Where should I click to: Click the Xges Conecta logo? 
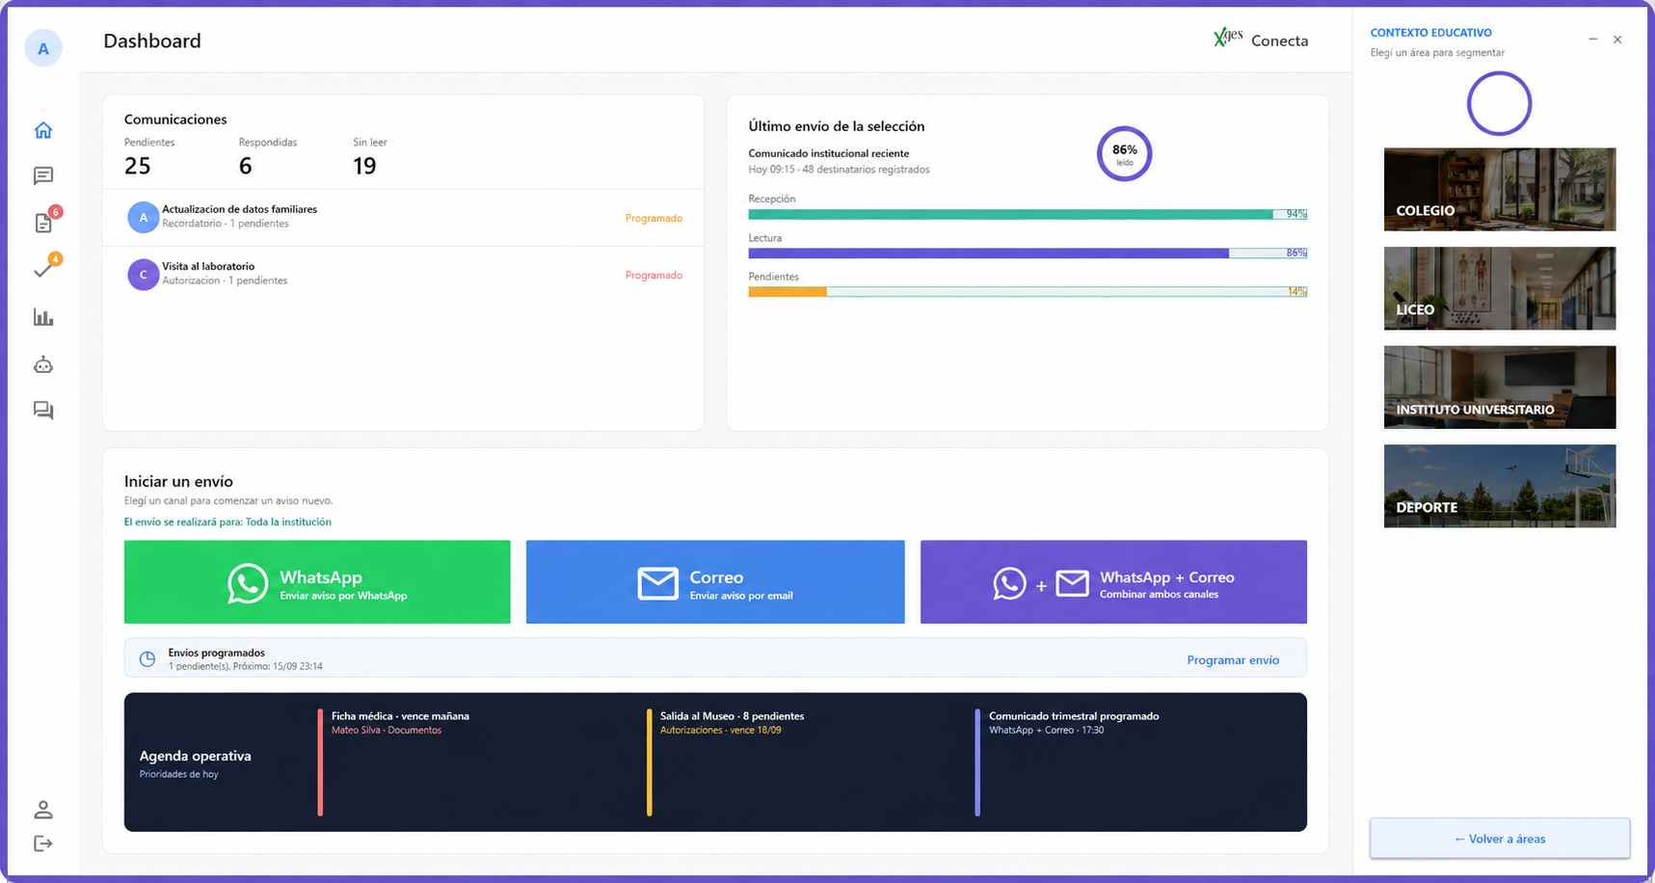pyautogui.click(x=1261, y=40)
